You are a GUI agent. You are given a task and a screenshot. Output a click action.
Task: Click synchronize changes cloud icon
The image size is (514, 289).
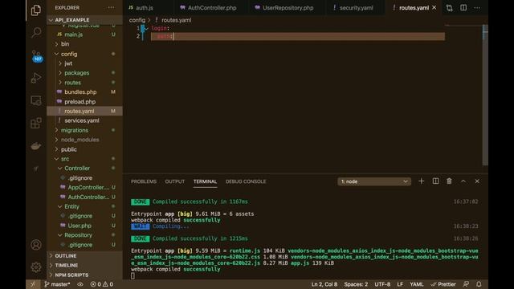(x=80, y=284)
